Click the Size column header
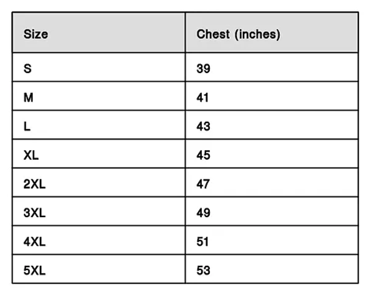The width and height of the screenshot is (369, 294). click(x=36, y=34)
